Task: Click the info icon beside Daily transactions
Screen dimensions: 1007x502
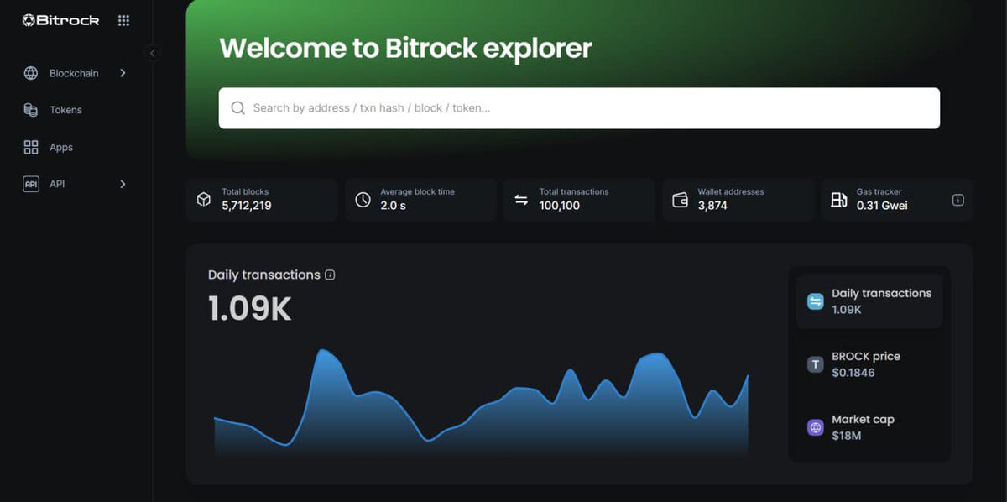Action: (x=330, y=275)
